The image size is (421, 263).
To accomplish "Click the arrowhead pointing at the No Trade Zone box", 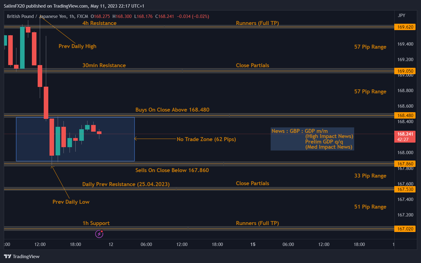I will (x=135, y=139).
